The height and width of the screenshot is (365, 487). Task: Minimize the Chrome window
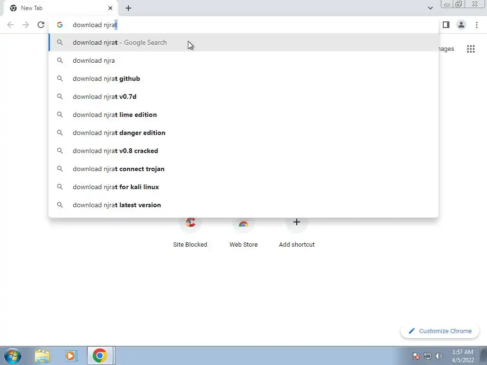tap(447, 4)
